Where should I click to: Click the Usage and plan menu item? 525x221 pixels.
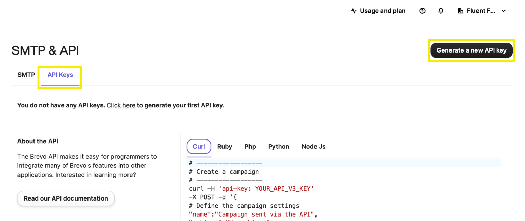[x=382, y=11]
